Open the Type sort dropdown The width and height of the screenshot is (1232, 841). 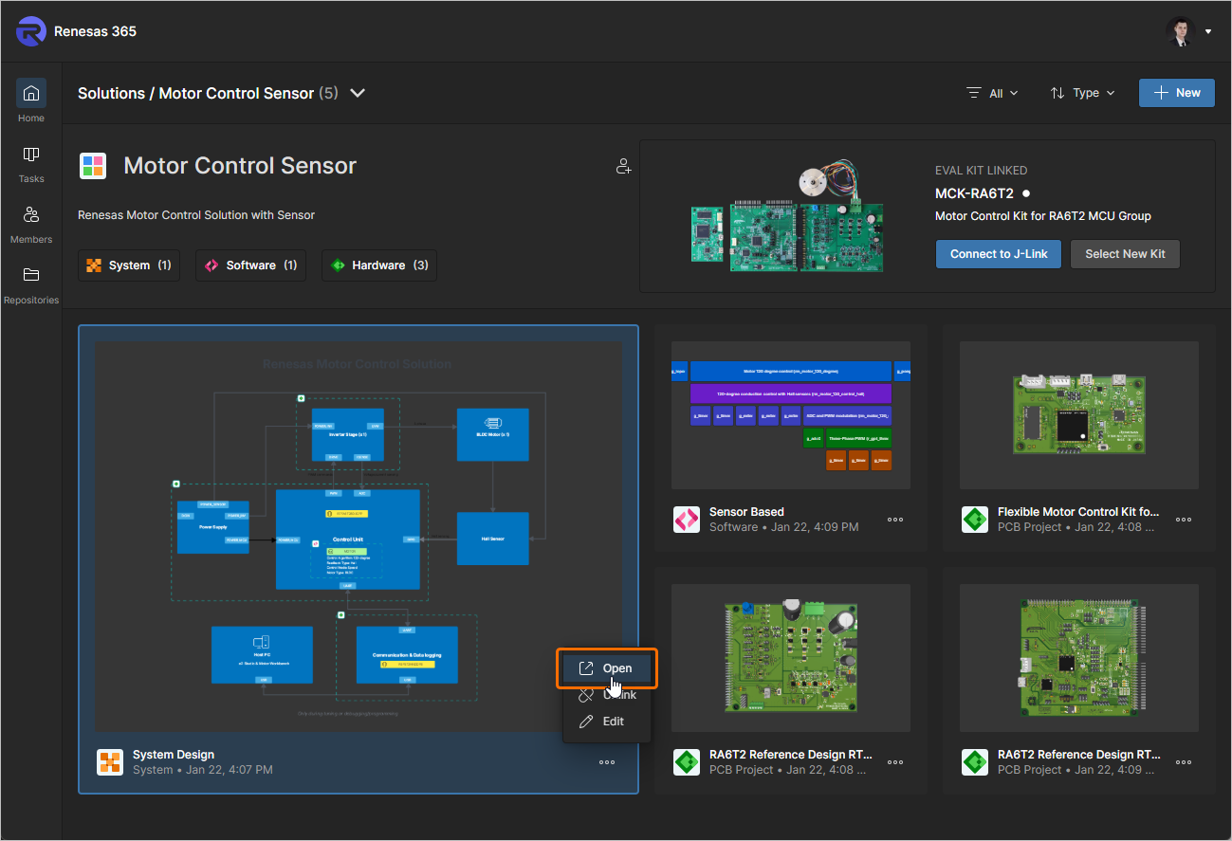coord(1082,93)
